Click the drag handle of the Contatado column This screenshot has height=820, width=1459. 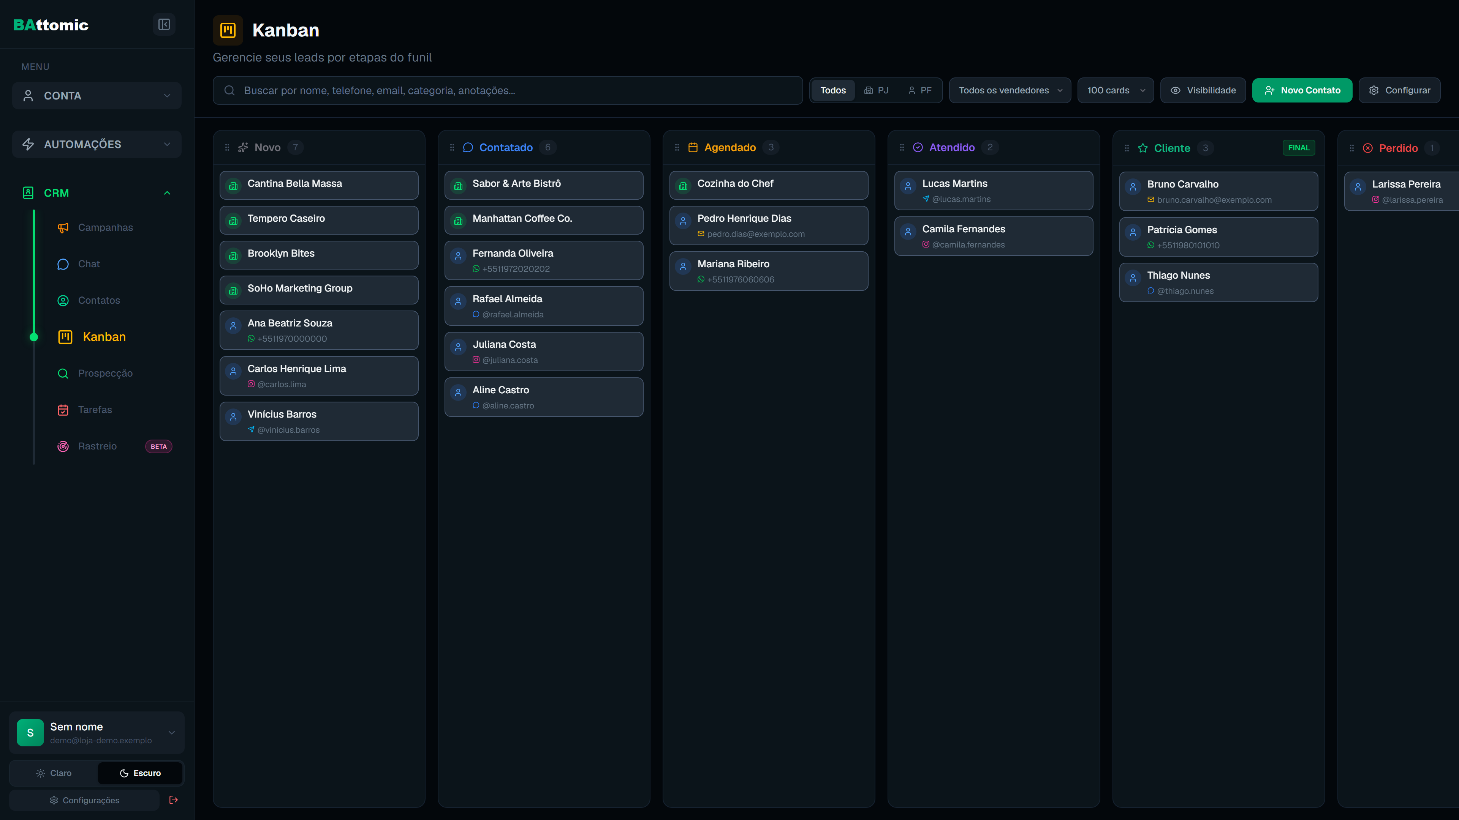click(x=452, y=148)
